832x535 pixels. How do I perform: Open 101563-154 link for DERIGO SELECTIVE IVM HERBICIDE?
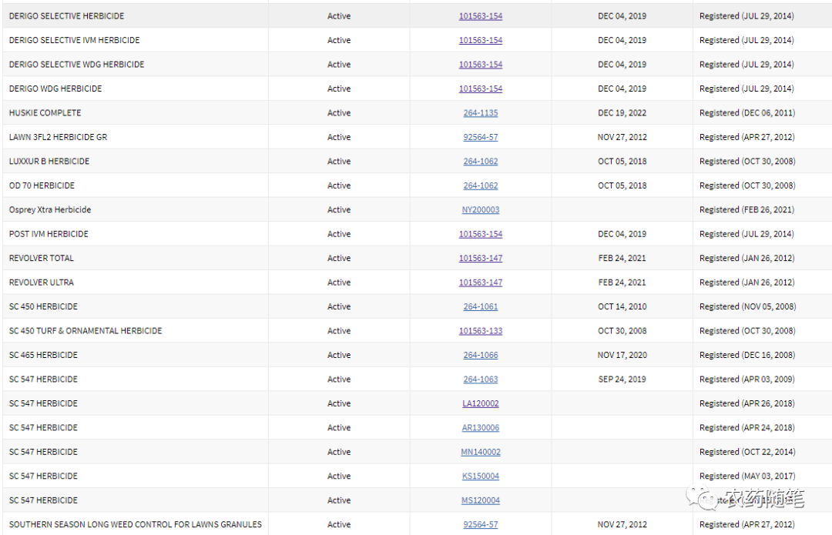coord(480,40)
